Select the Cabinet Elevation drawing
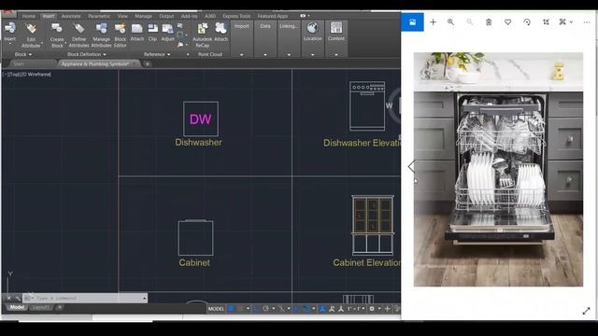 coord(373,225)
